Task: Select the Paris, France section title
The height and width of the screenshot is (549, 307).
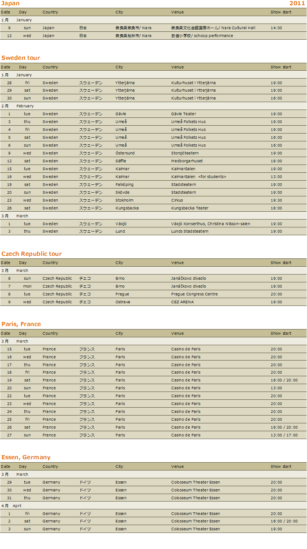Action: [x=21, y=324]
